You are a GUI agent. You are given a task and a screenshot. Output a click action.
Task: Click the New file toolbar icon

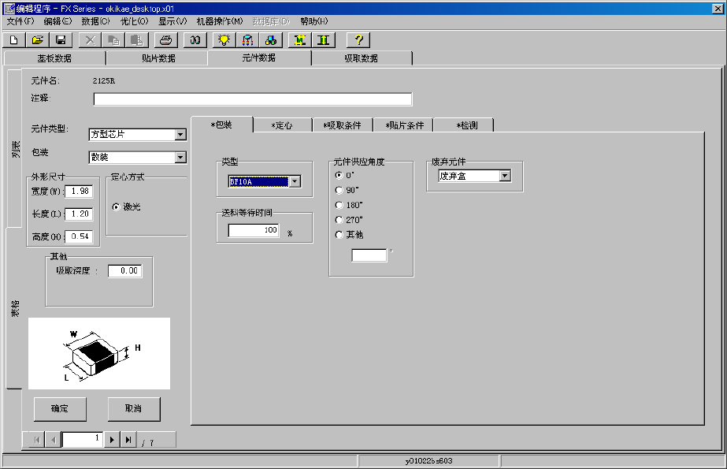15,39
